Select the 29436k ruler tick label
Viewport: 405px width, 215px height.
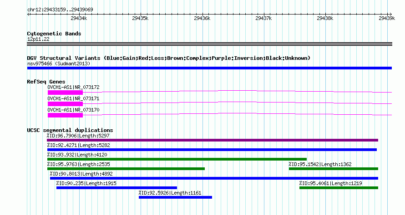click(x=202, y=18)
